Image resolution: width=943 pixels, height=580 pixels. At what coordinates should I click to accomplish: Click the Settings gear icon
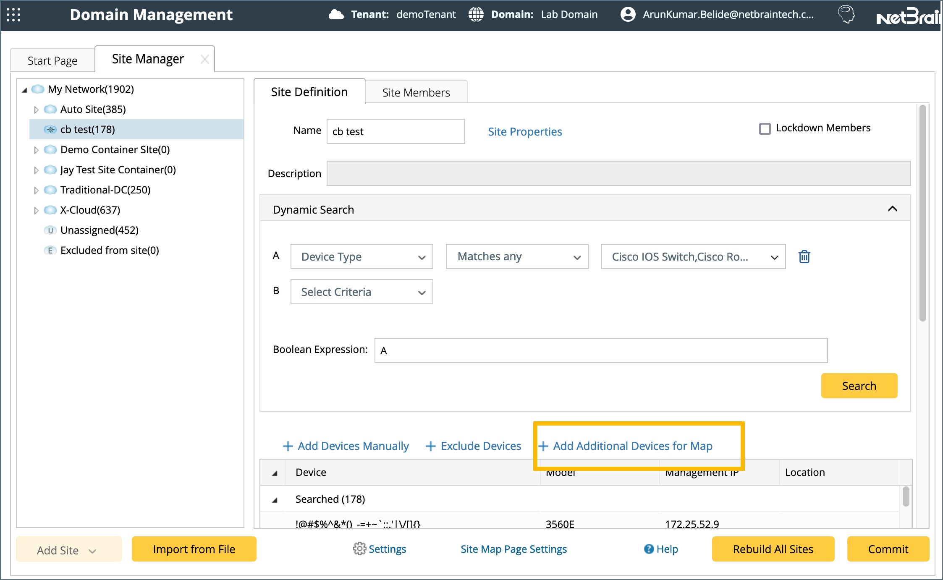(359, 549)
